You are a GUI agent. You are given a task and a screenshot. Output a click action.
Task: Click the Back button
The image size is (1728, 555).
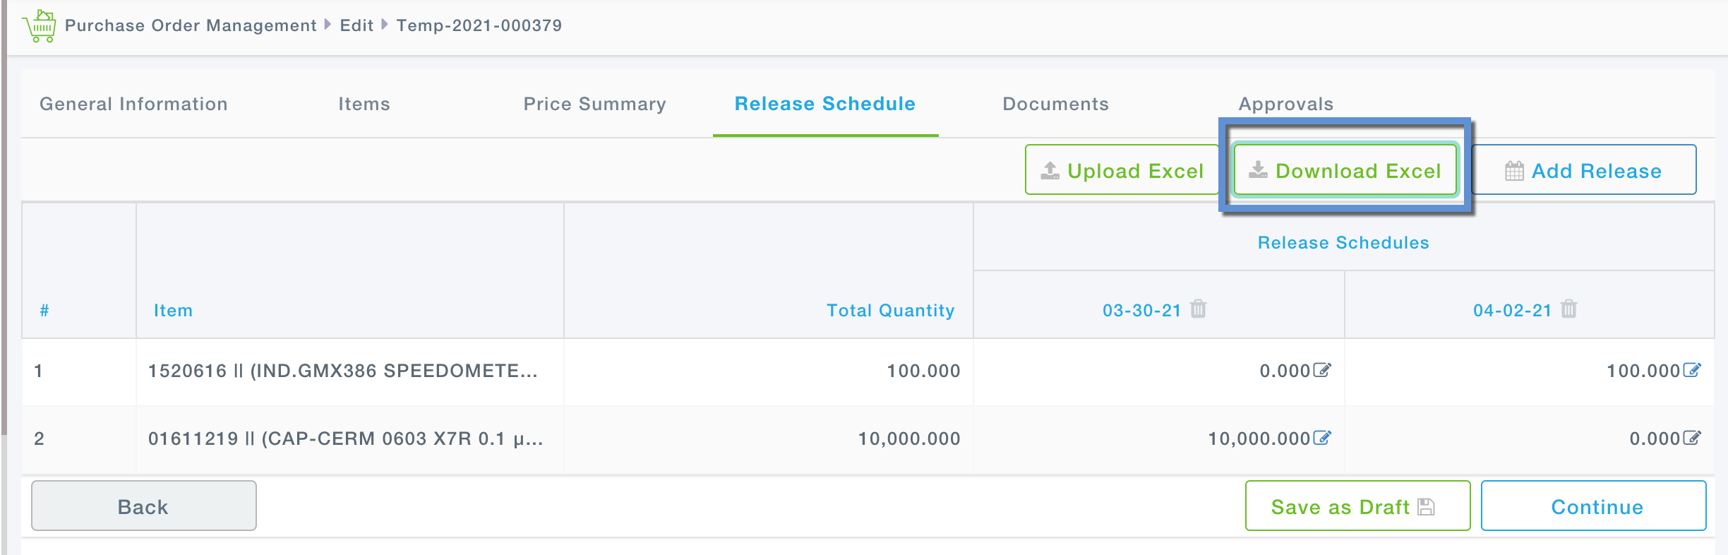pos(143,506)
